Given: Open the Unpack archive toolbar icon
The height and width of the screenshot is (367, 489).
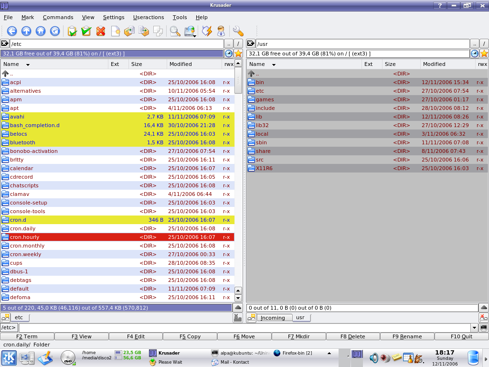Looking at the screenshot, I should [x=129, y=31].
